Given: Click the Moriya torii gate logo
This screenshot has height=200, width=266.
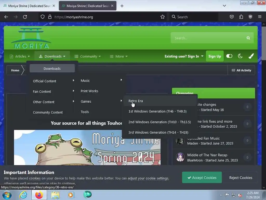Looking at the screenshot, I should (x=31, y=38).
